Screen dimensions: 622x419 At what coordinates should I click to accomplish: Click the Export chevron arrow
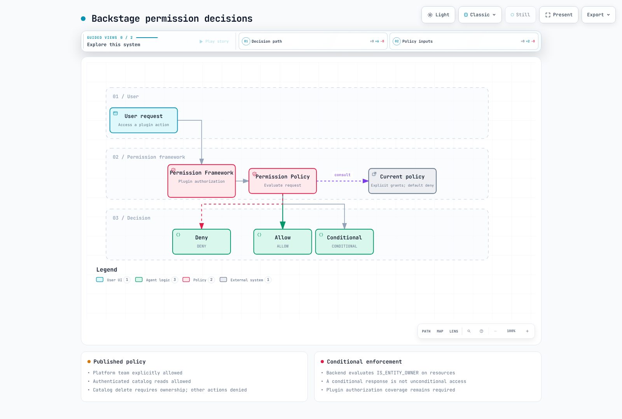[x=608, y=15]
